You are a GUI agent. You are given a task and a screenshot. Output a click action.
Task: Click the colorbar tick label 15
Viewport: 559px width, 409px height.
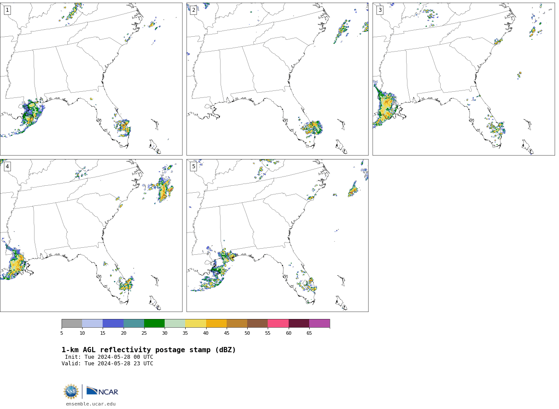pos(103,333)
